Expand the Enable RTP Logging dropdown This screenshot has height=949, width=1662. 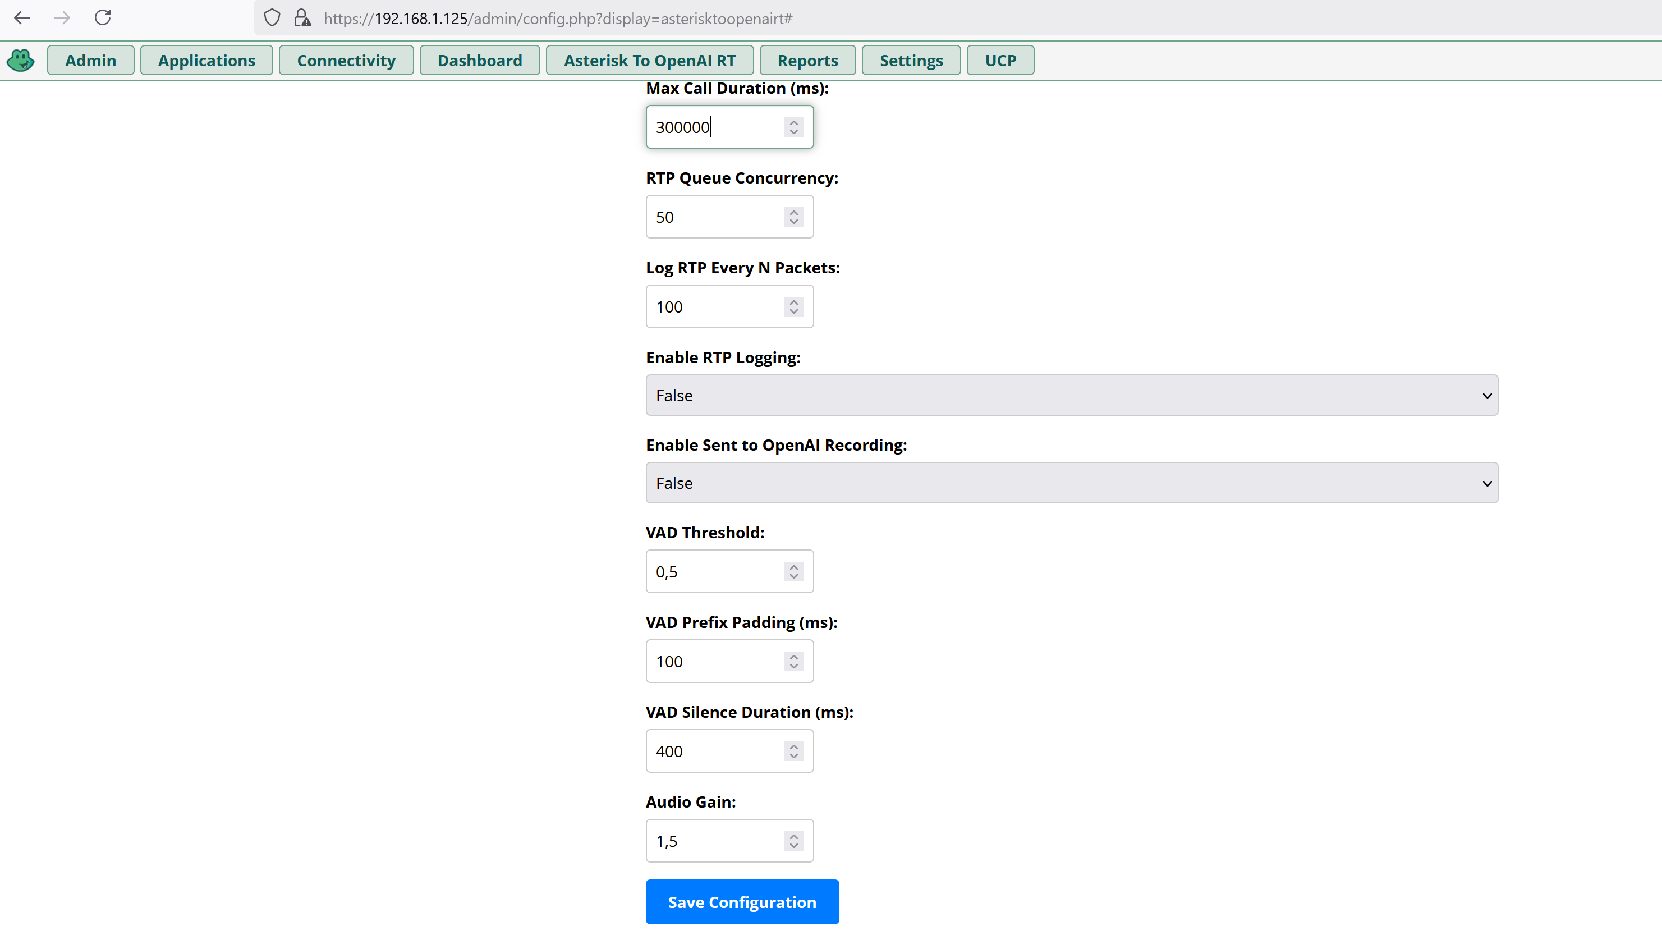point(1072,396)
